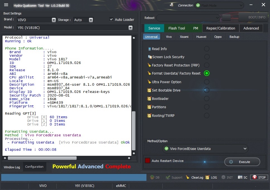Open the DB database tool
The width and height of the screenshot is (270, 190).
[155, 177]
